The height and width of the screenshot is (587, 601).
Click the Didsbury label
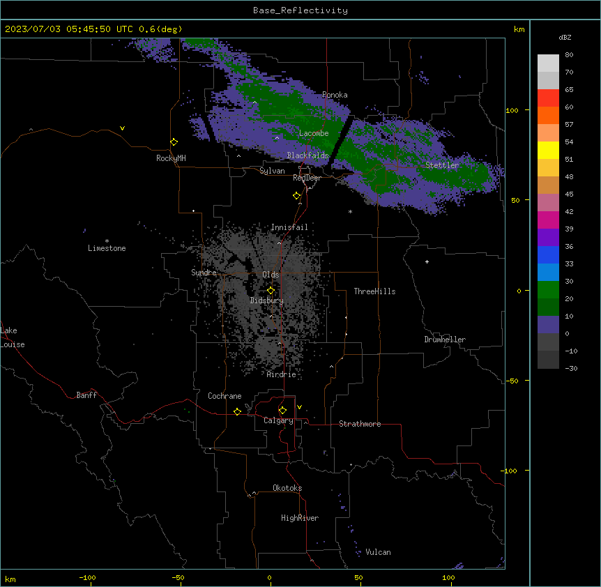[267, 300]
